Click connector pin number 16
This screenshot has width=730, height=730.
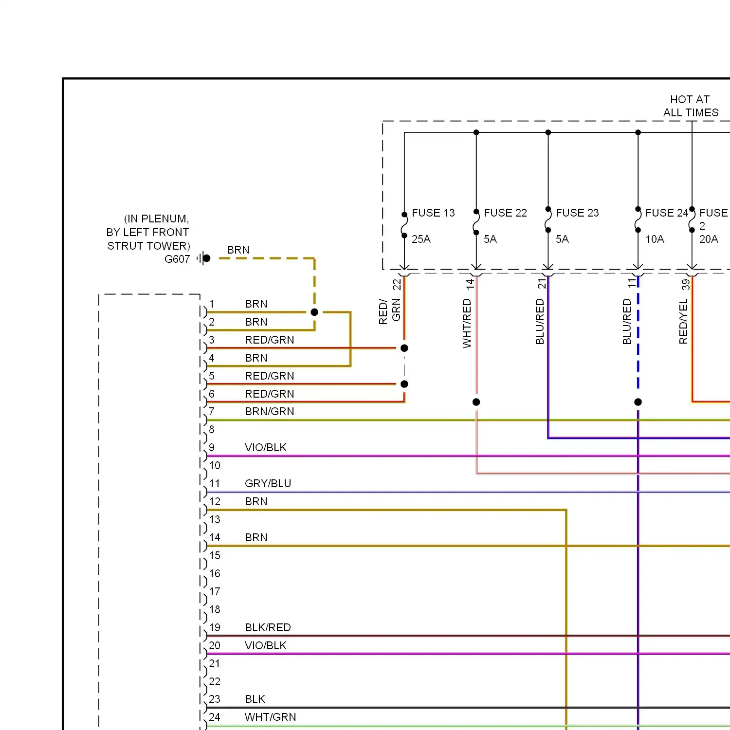click(215, 573)
